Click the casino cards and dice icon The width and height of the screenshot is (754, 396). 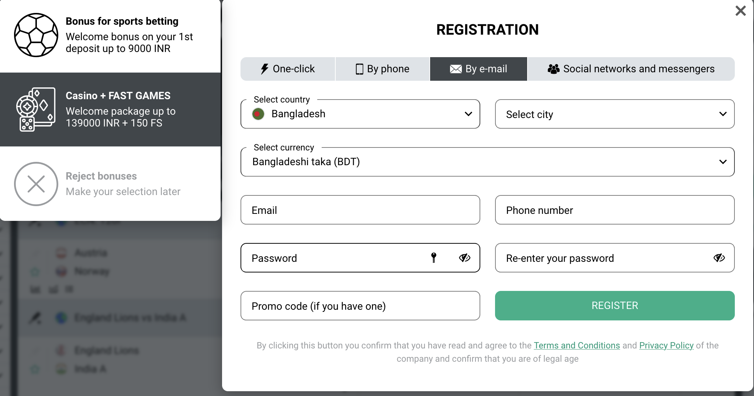[x=36, y=109]
